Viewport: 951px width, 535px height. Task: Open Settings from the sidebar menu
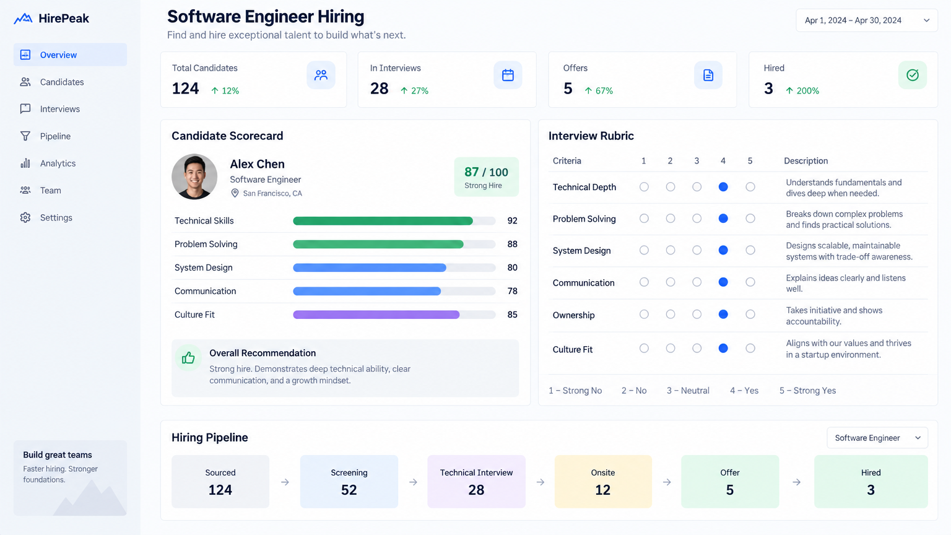point(70,217)
